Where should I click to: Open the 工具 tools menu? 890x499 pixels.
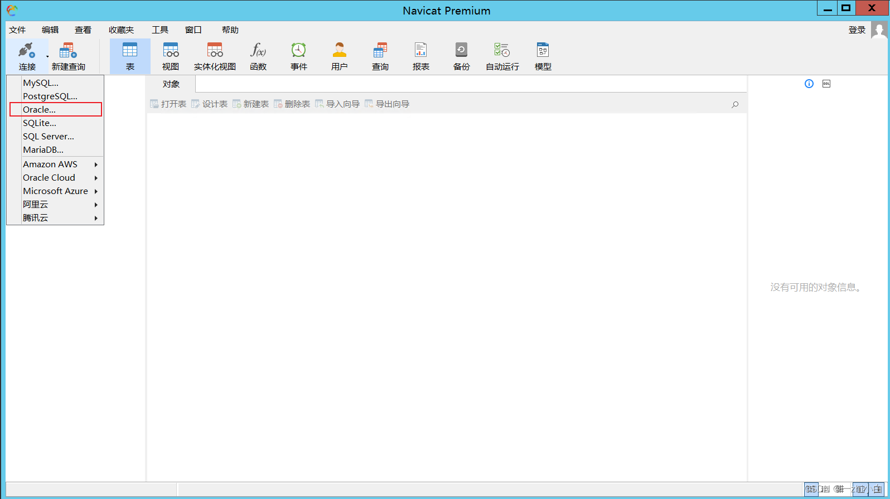coord(160,30)
